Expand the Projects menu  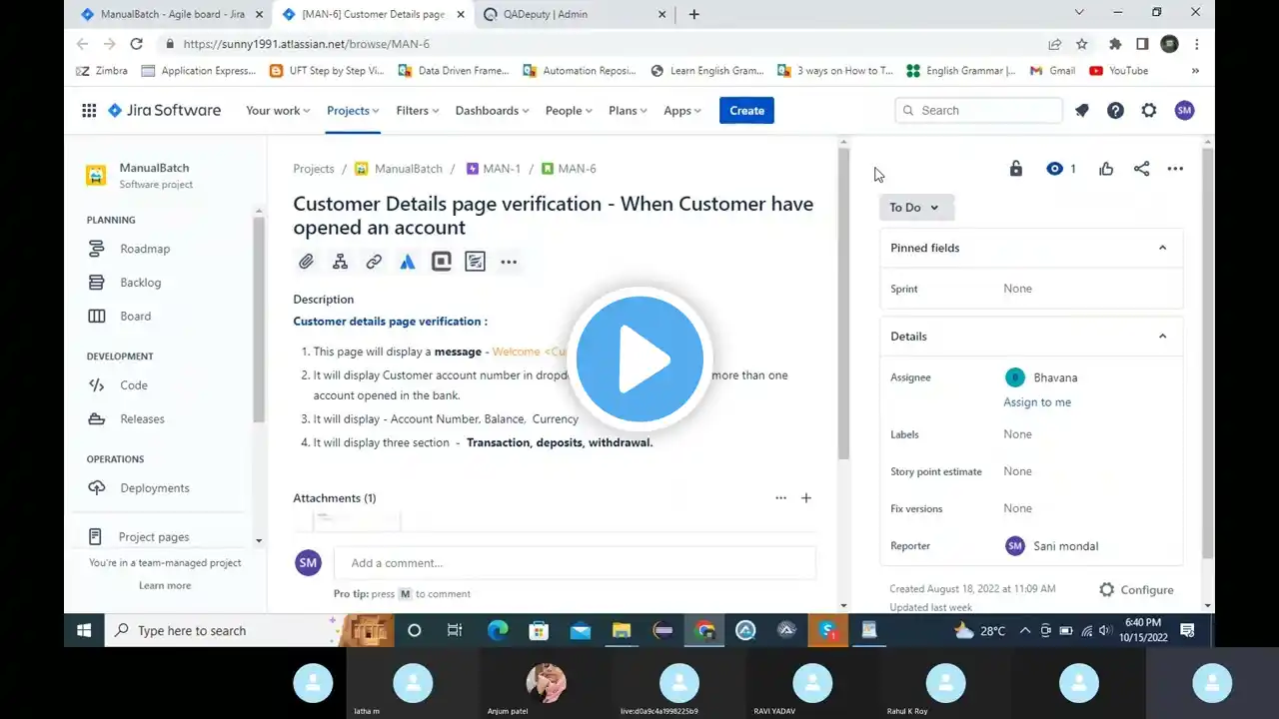tap(353, 111)
